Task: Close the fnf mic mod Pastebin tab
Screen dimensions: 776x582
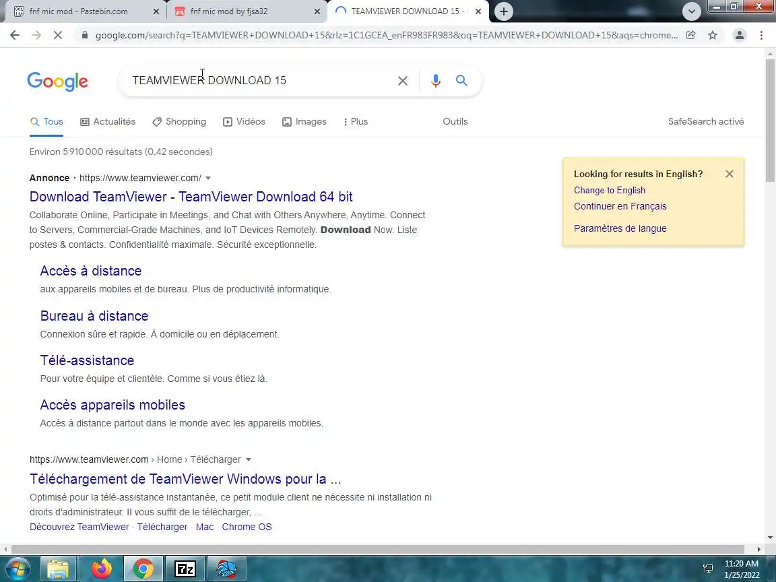Action: click(156, 11)
